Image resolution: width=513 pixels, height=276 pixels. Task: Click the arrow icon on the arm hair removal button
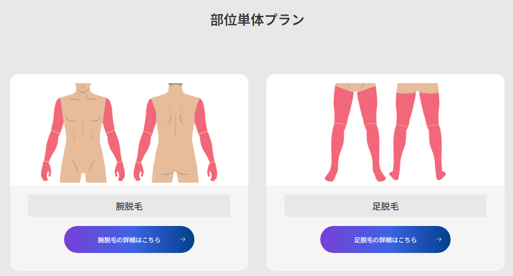[183, 239]
